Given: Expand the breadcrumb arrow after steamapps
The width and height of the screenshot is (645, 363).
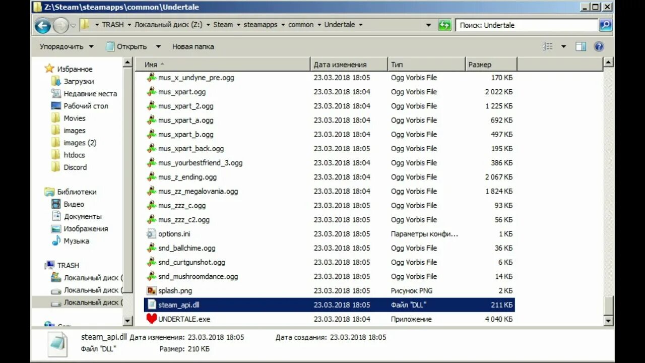Looking at the screenshot, I should tap(283, 25).
